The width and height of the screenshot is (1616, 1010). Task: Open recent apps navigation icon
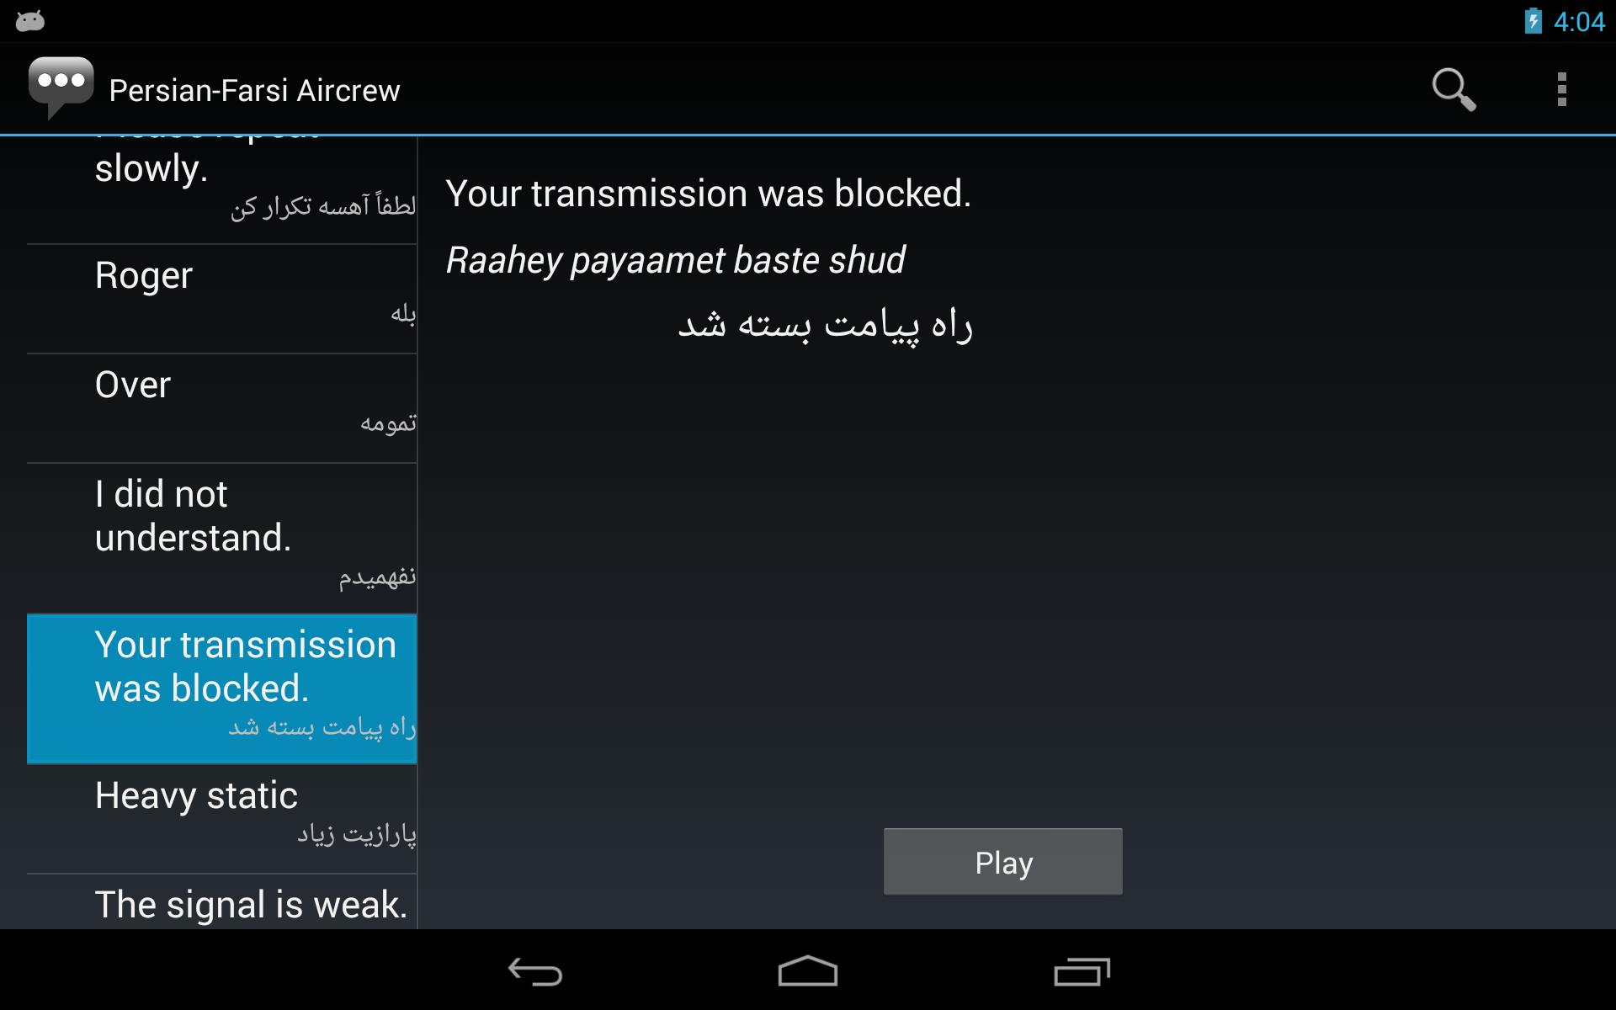pos(1082,971)
